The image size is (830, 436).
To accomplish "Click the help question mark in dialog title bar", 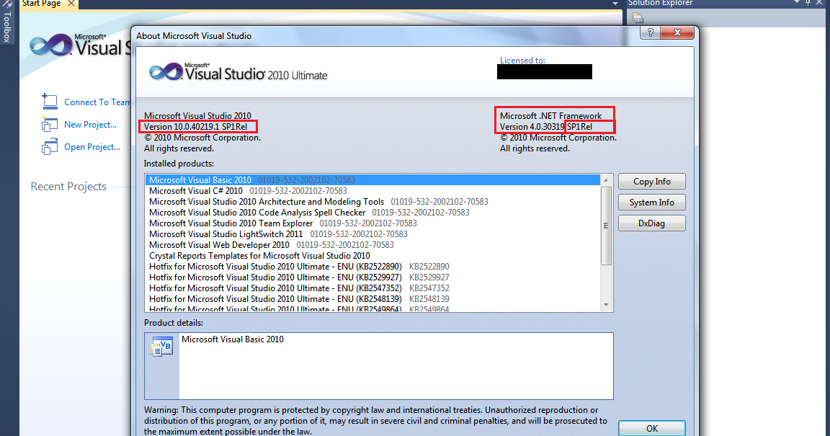I will (650, 32).
